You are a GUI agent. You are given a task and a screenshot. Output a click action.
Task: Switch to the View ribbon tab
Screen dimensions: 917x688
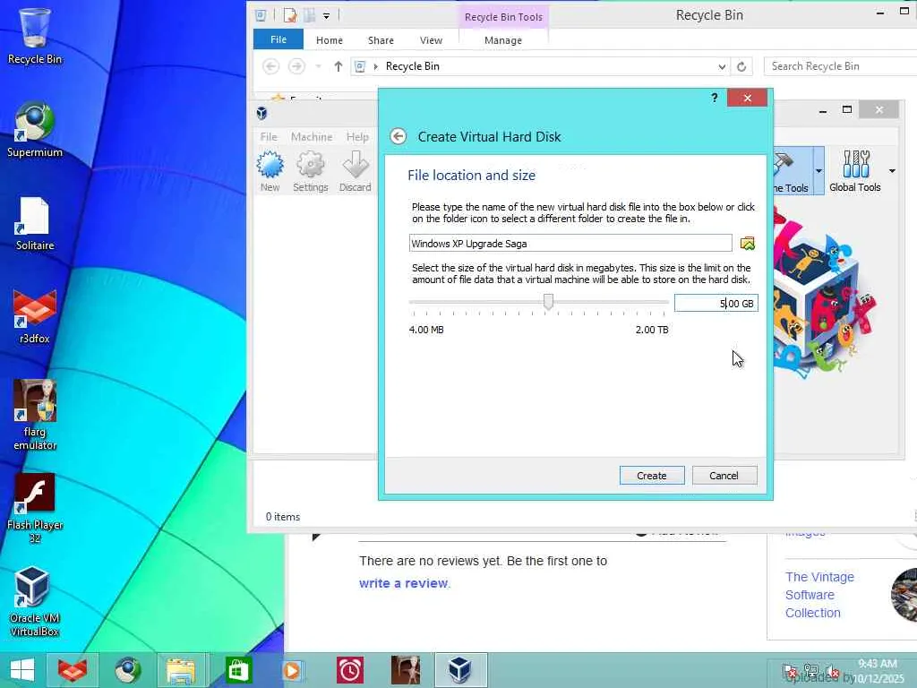pos(431,40)
